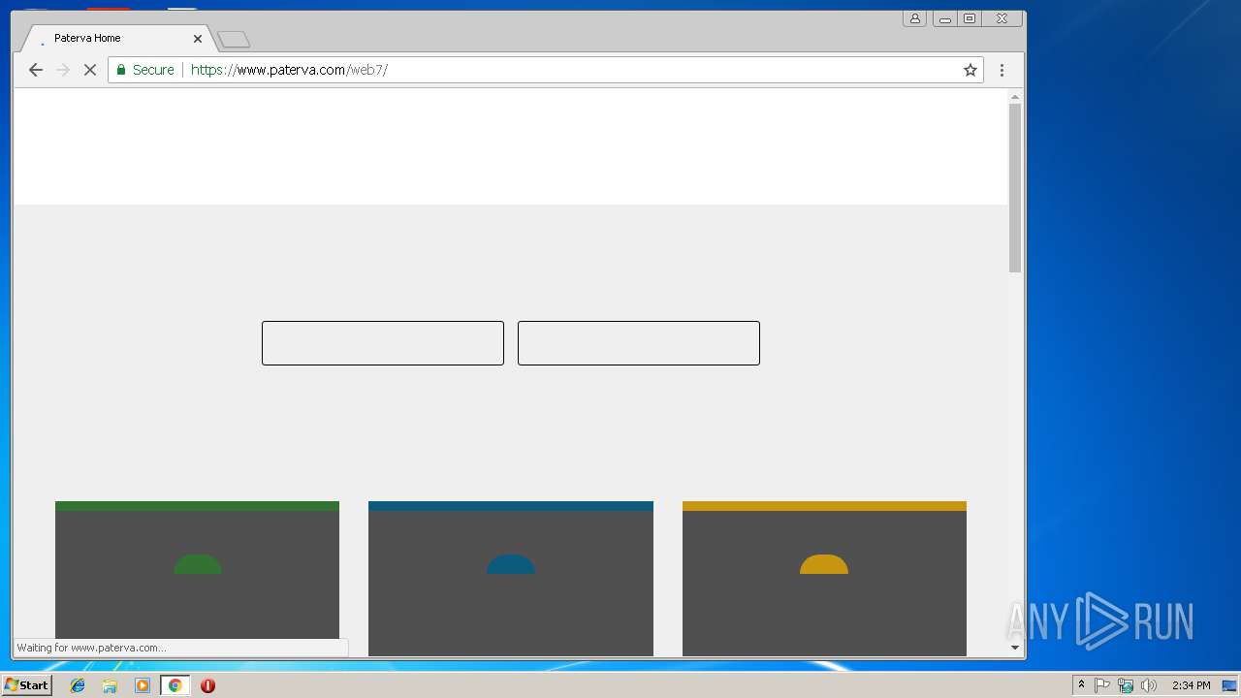Click the Show desktop button
The height and width of the screenshot is (698, 1241).
(x=1229, y=685)
